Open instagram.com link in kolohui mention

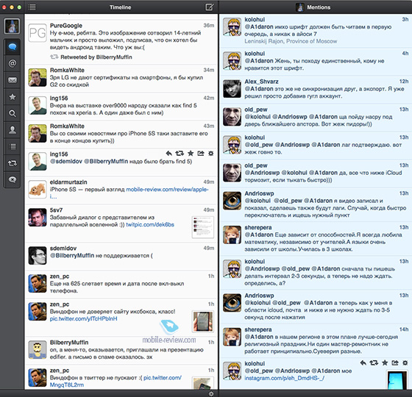[x=284, y=378]
